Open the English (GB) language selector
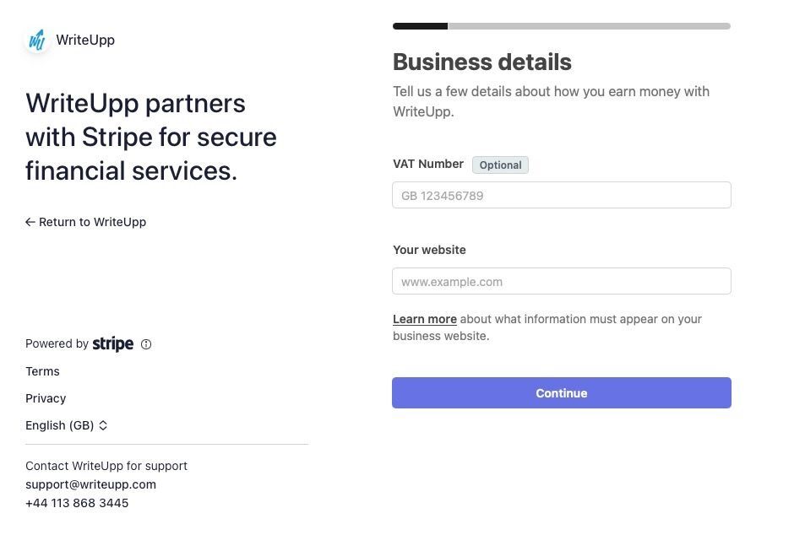 click(x=60, y=425)
